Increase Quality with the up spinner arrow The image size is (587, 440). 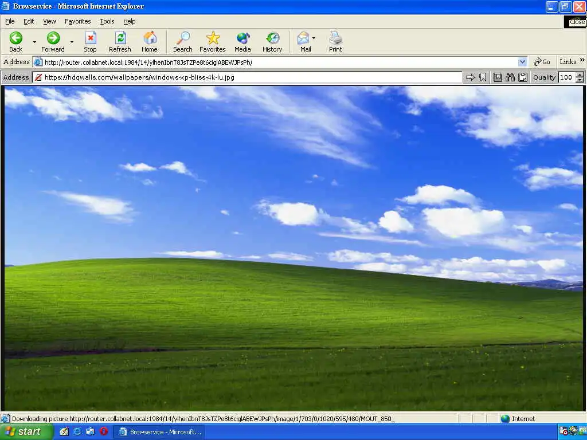[580, 75]
